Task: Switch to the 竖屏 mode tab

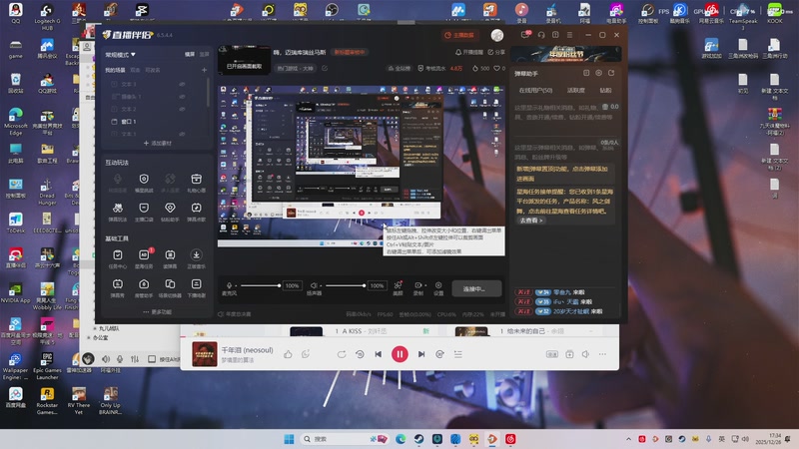Action: pos(205,54)
